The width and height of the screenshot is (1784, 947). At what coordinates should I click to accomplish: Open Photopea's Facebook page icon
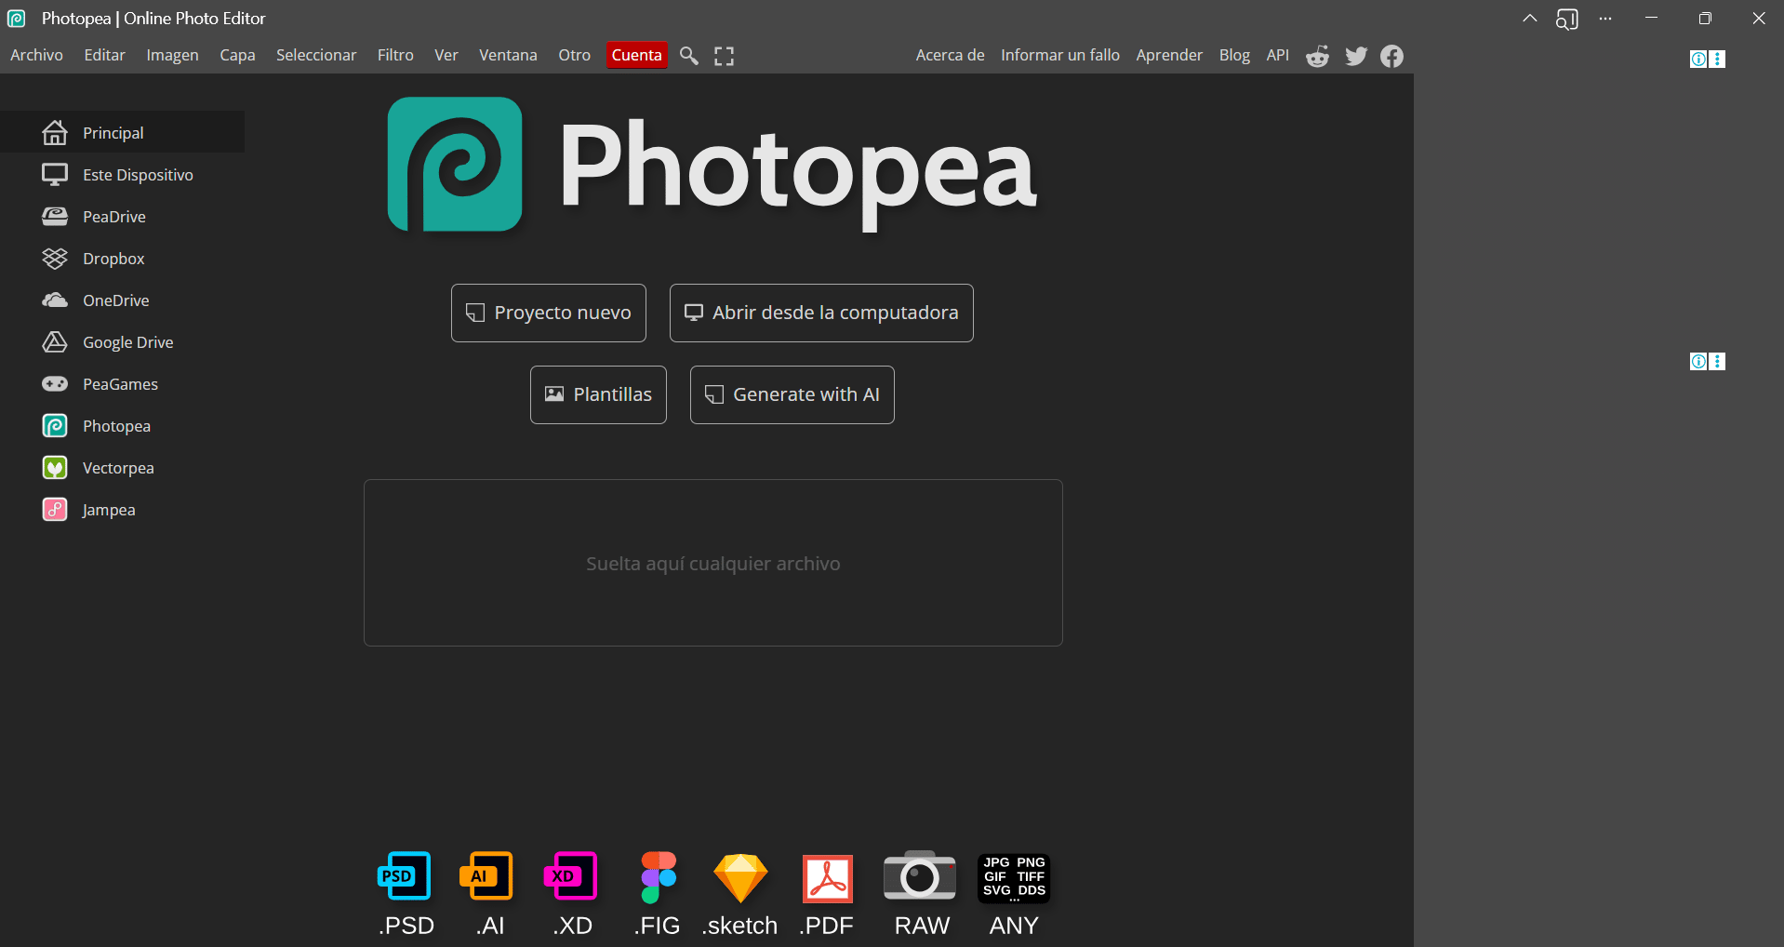click(1391, 56)
